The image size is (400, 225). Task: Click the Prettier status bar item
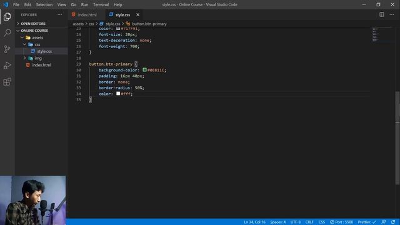(367, 222)
